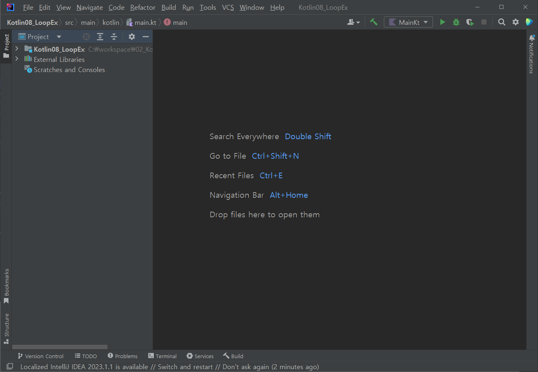
Task: Open Project panel options gear
Action: (132, 37)
